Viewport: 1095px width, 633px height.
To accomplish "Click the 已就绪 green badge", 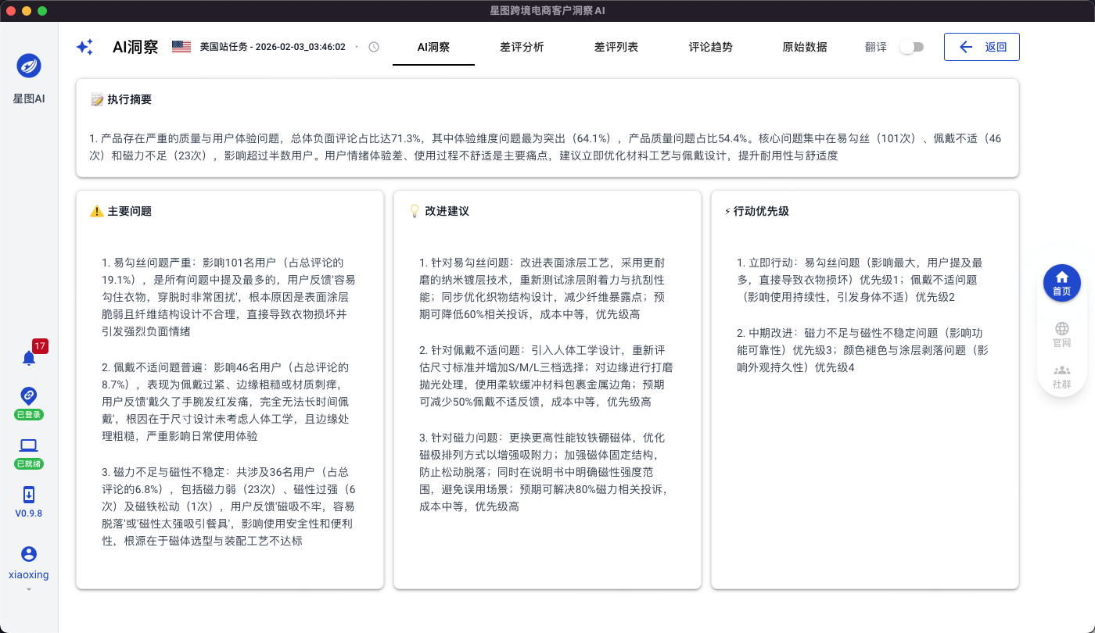I will click(x=29, y=464).
